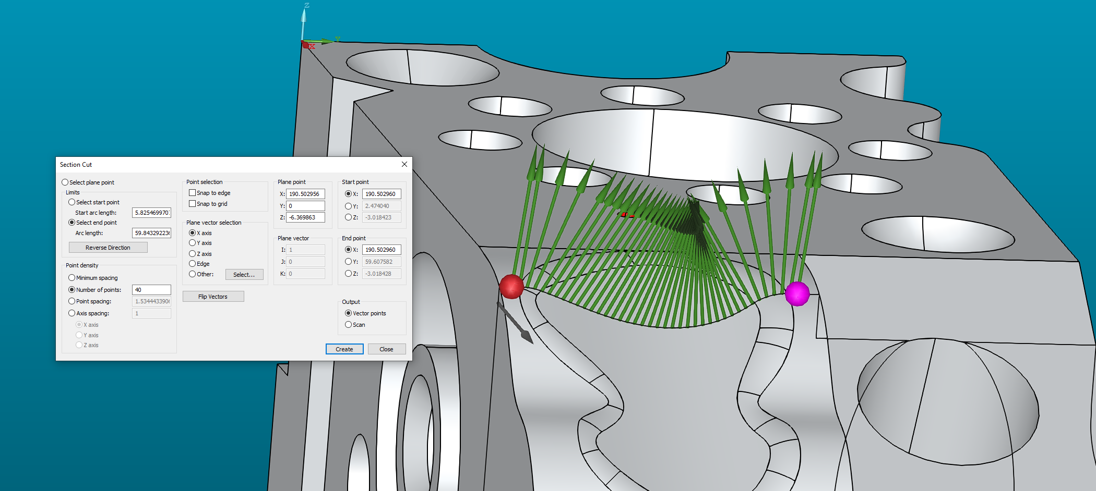Click the Arc length value field
This screenshot has width=1096, height=491.
151,233
